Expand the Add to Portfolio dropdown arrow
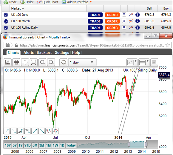The image size is (173, 155). 91,2
